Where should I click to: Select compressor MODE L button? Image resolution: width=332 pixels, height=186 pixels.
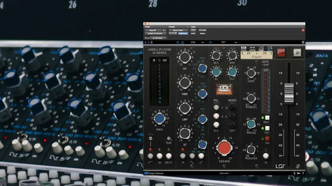[x=232, y=116]
